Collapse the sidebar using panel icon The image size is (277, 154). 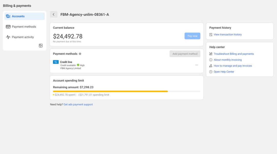pos(41,46)
